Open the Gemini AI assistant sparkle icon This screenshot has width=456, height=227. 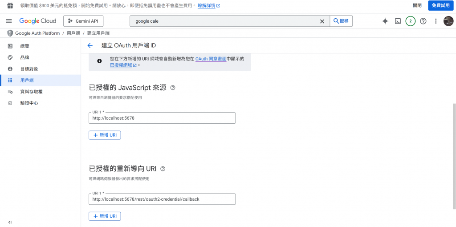(x=385, y=21)
